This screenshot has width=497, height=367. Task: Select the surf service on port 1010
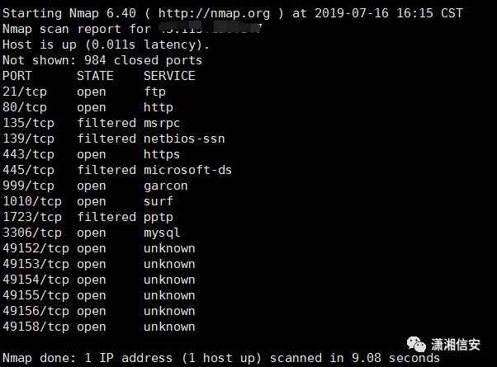click(159, 201)
